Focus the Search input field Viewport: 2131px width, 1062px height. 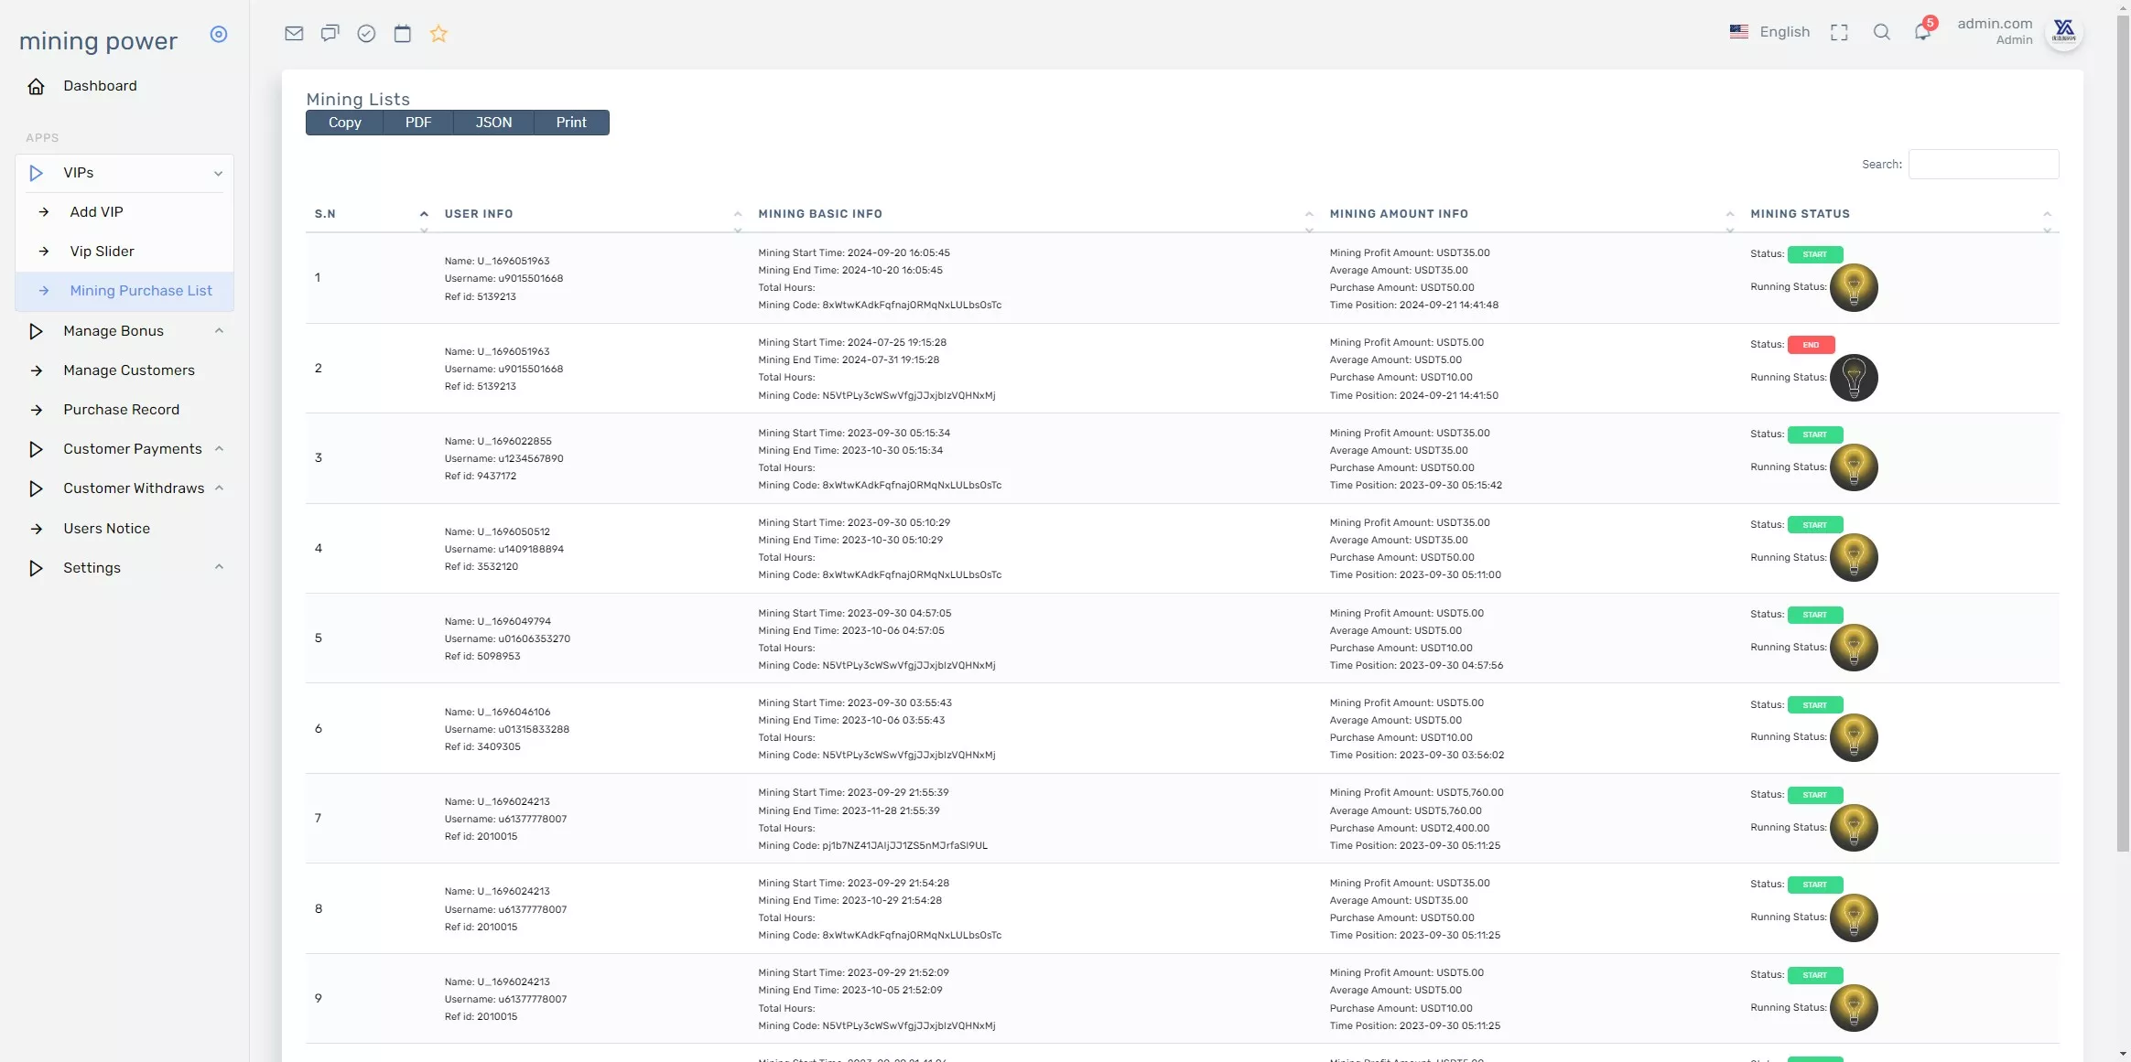1983,165
